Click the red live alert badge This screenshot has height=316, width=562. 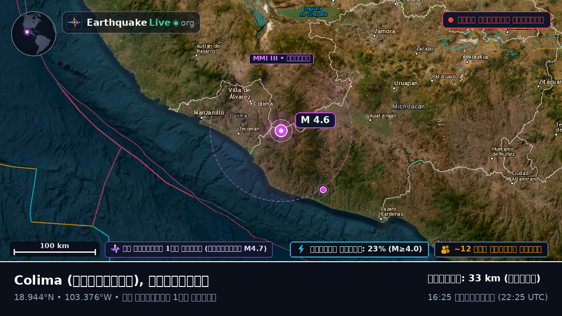[496, 20]
